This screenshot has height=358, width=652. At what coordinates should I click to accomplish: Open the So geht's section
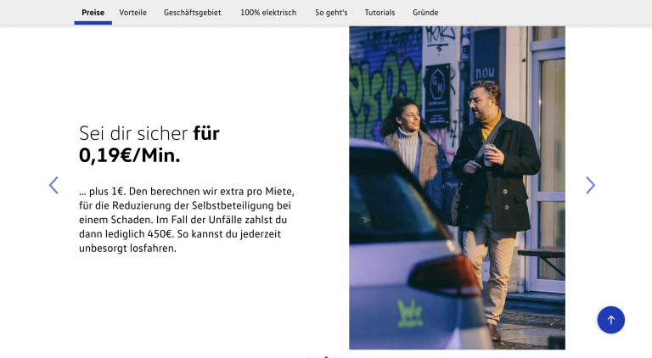tap(331, 13)
